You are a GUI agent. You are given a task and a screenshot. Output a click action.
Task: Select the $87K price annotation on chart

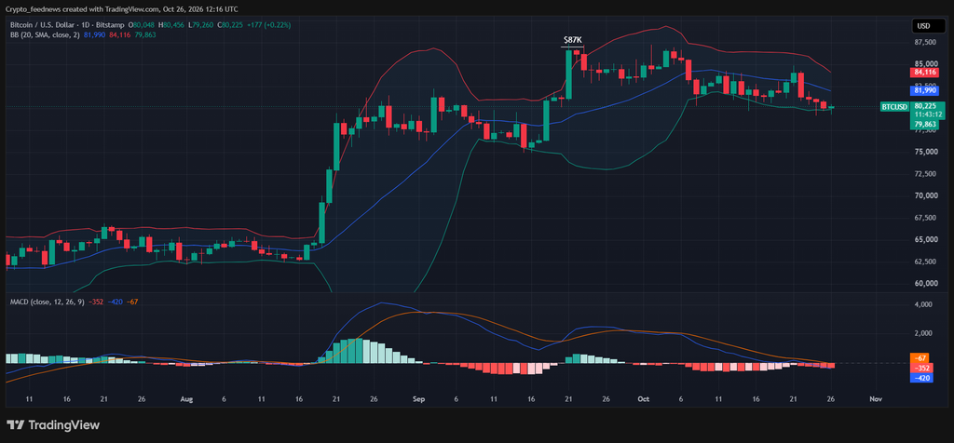[x=573, y=40]
